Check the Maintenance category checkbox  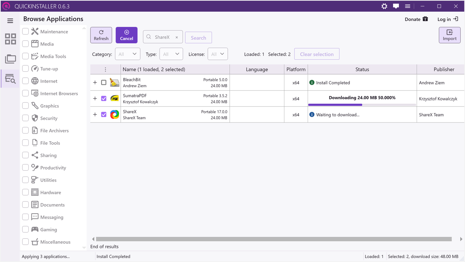(x=25, y=31)
